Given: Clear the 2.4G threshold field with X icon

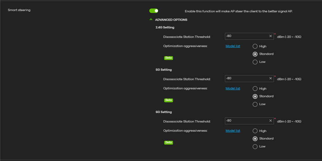Looking at the screenshot, I should (x=270, y=36).
